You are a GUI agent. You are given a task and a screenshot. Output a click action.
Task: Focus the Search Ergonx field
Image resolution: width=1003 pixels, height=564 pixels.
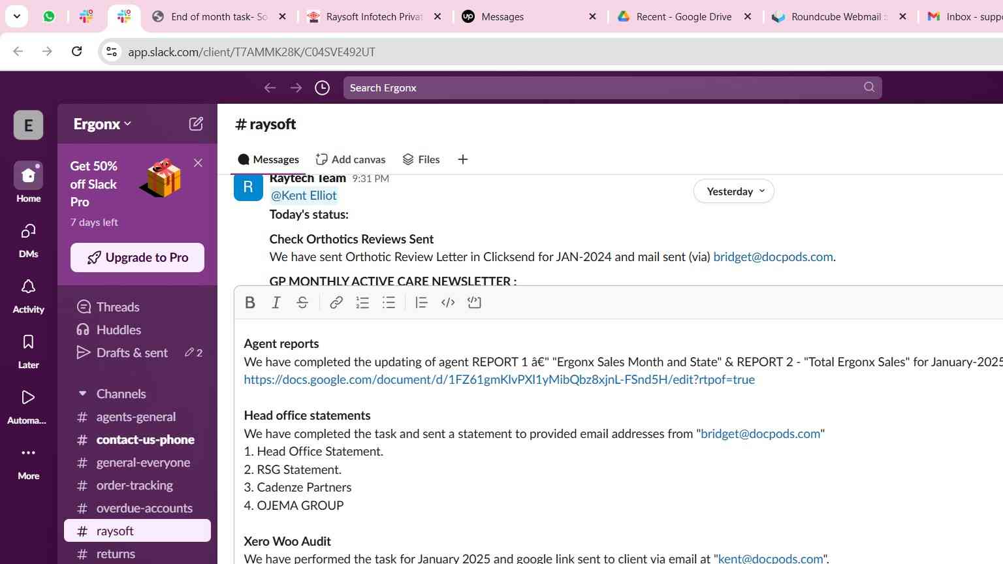[x=613, y=87]
